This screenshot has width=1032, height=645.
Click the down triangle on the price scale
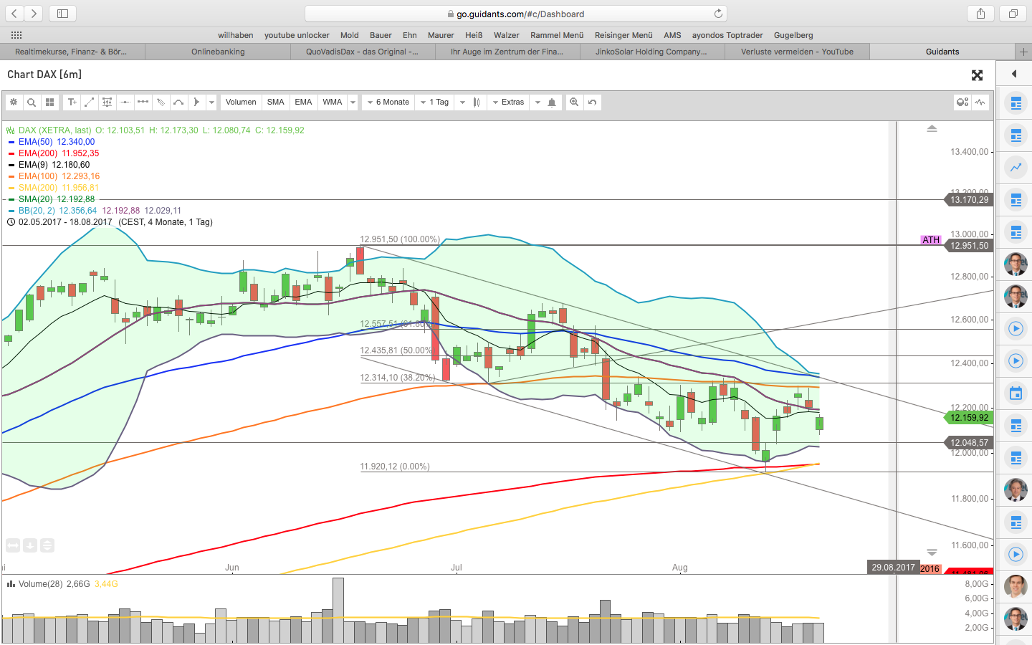[932, 552]
